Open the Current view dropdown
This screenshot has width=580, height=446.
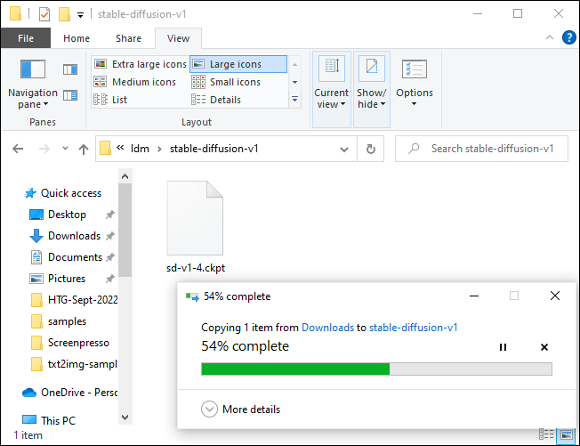point(331,98)
